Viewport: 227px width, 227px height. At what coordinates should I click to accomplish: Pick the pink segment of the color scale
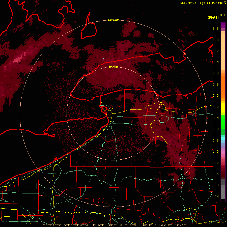223,153
